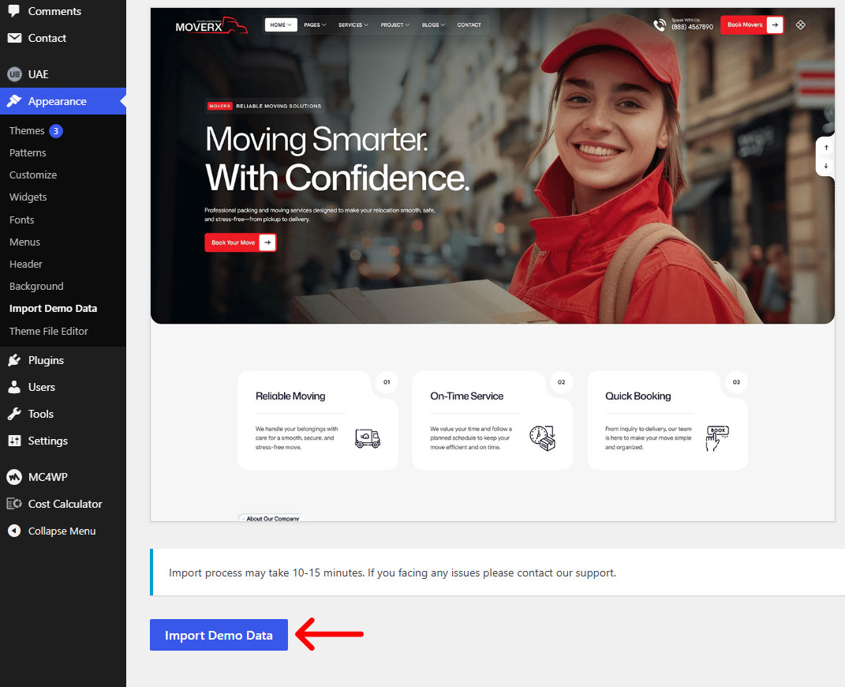The height and width of the screenshot is (687, 845).
Task: Open the UAE plugin icon
Action: (x=14, y=74)
